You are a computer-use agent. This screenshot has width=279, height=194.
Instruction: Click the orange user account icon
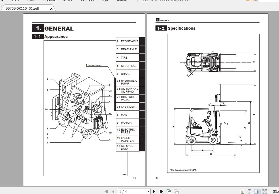[248, 1]
